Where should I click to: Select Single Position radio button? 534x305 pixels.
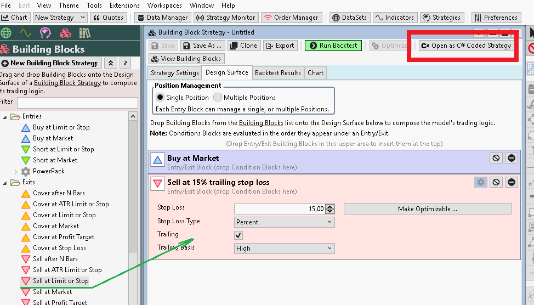160,98
